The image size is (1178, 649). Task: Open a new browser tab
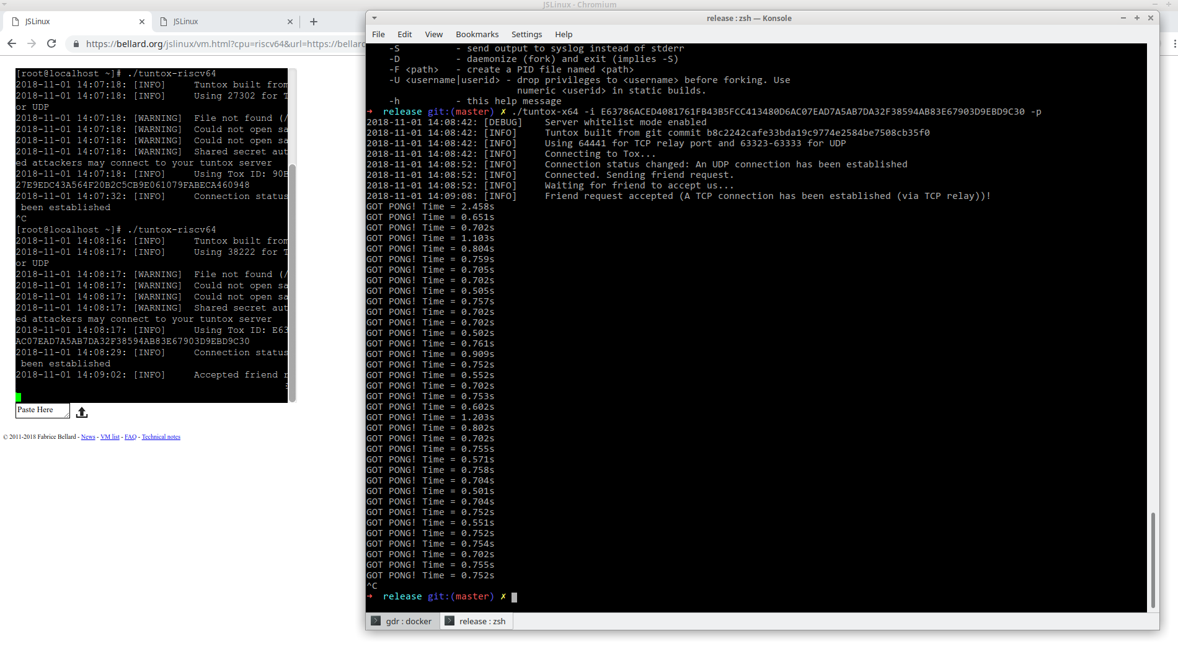pos(314,22)
